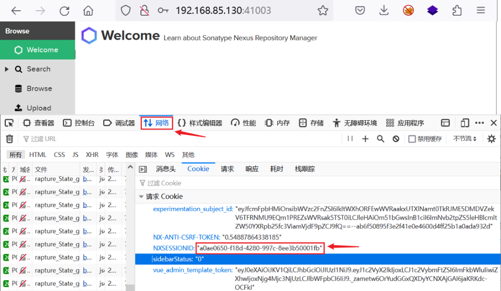Open the 应用程序 application tab
The image size is (501, 291).
pos(405,123)
